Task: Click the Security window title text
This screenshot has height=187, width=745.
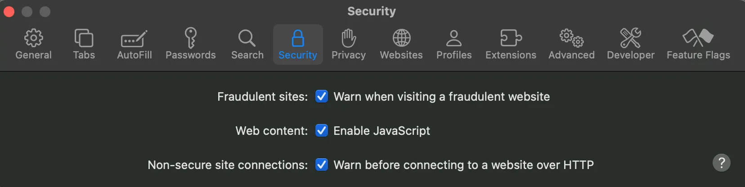Action: tap(372, 11)
